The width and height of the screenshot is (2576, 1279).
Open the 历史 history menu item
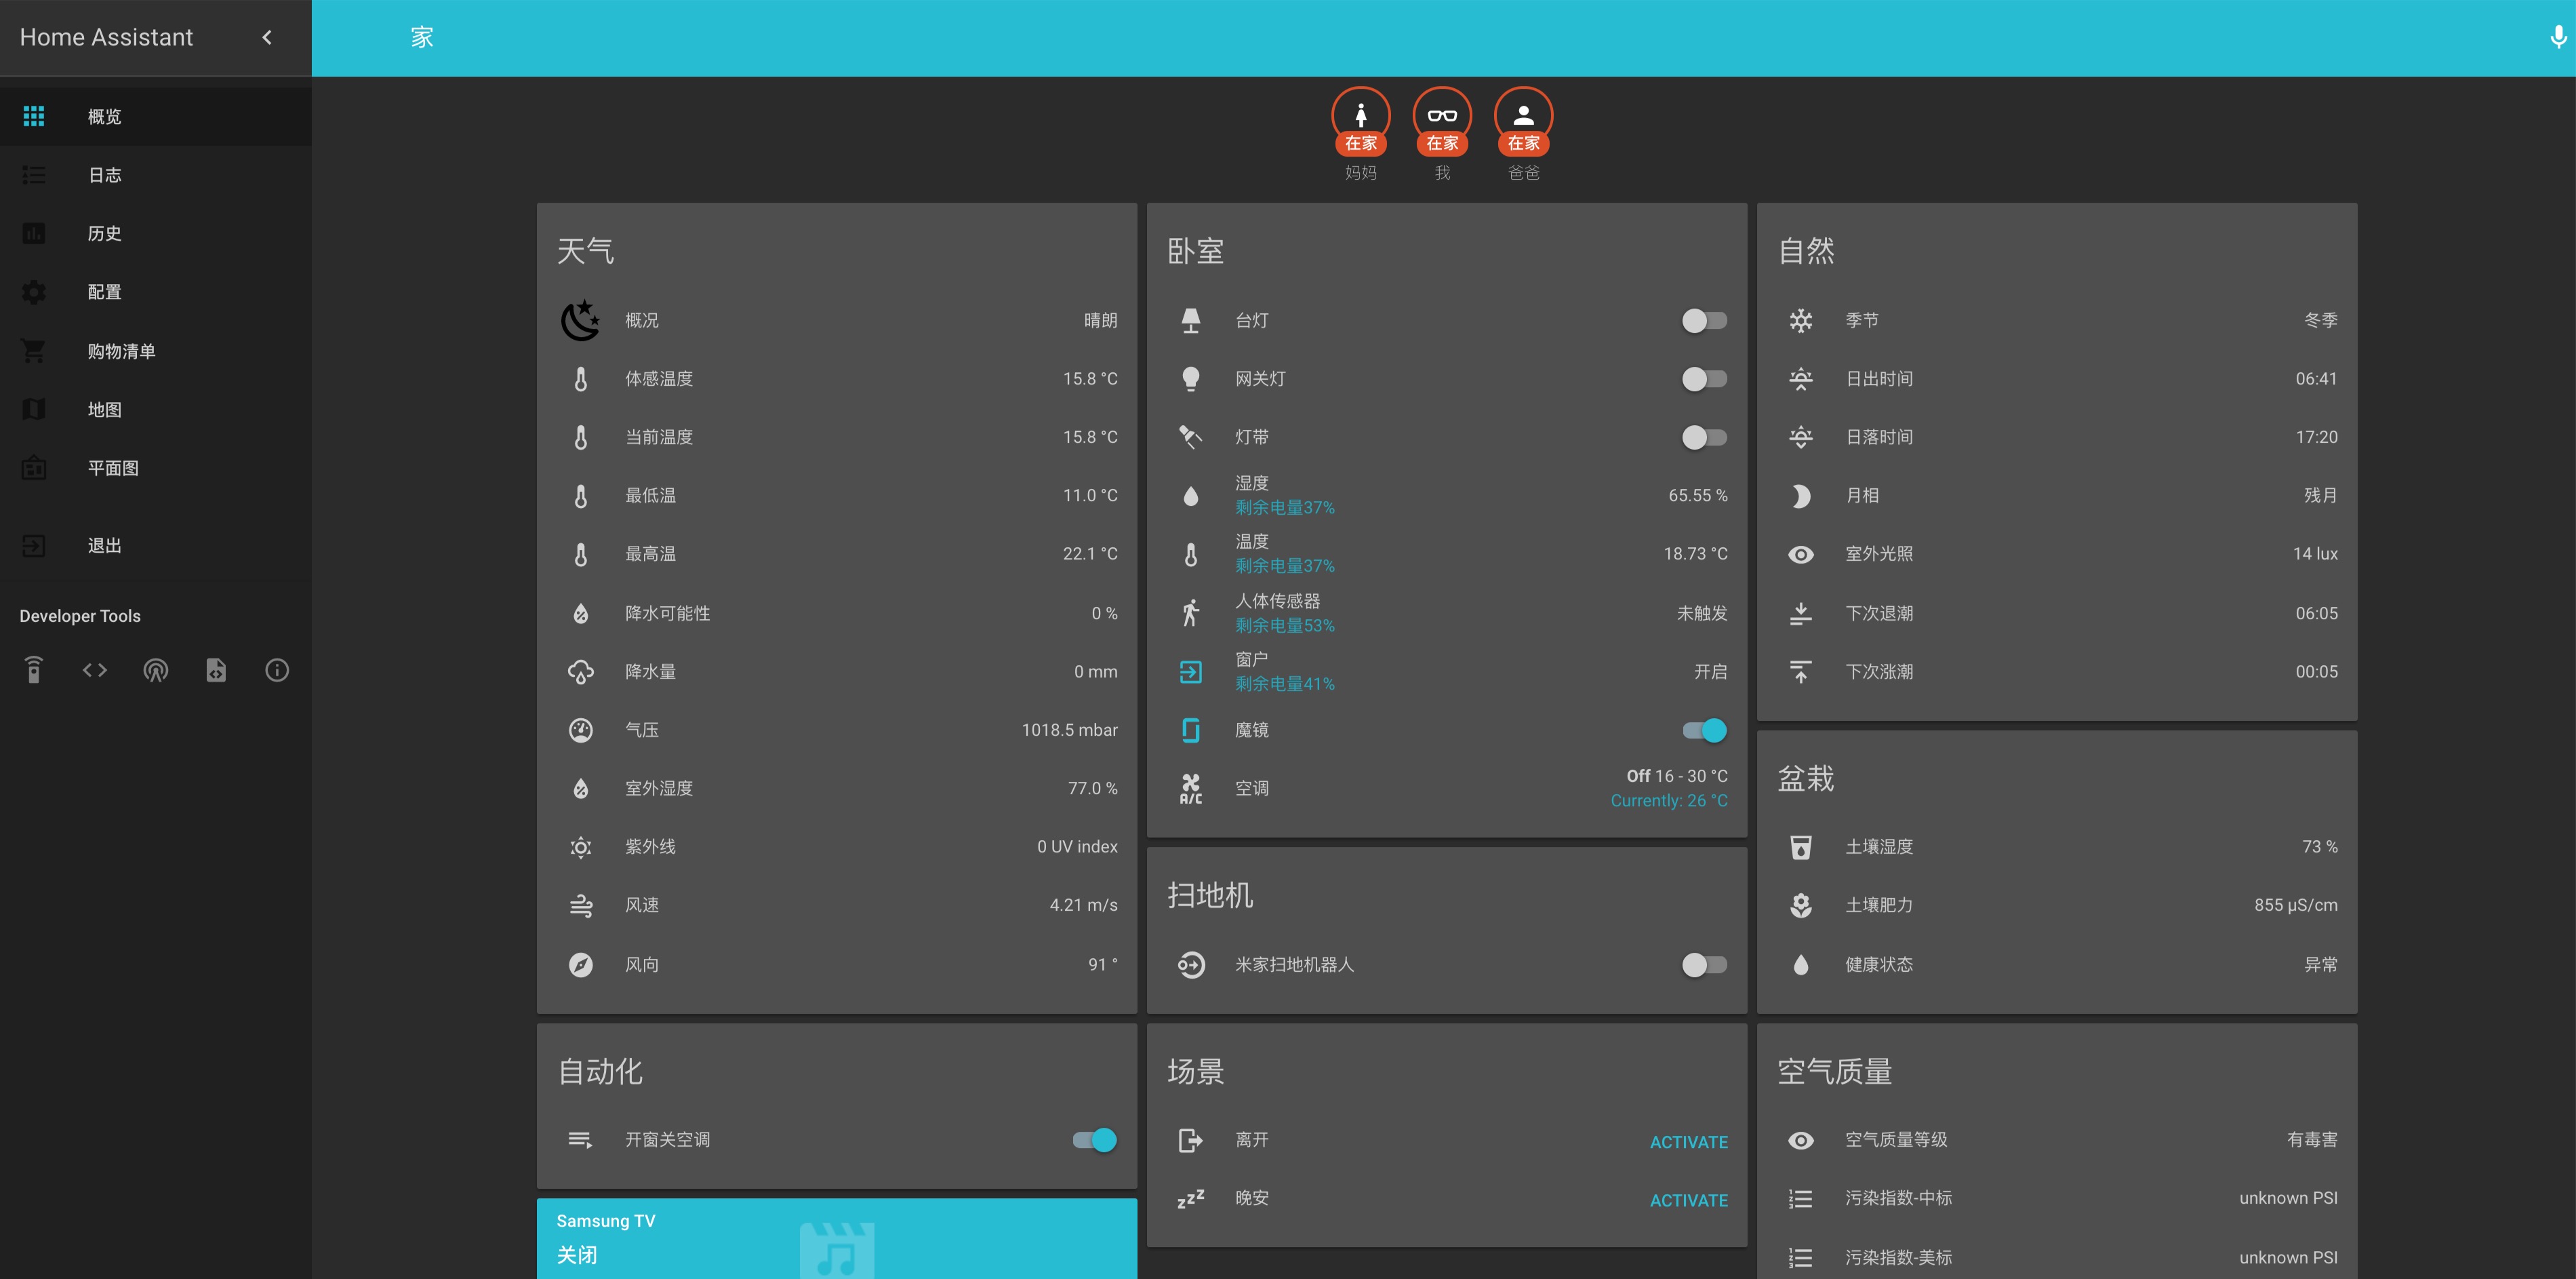click(x=104, y=233)
